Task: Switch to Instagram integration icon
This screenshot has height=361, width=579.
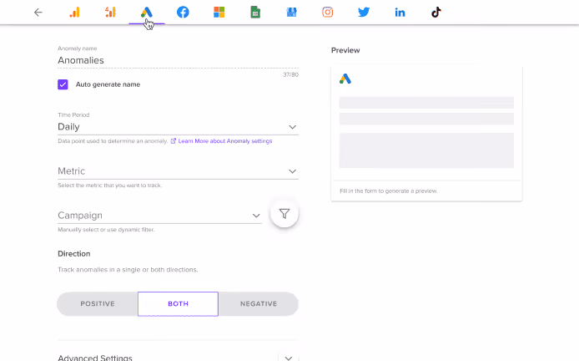Action: [x=328, y=13]
